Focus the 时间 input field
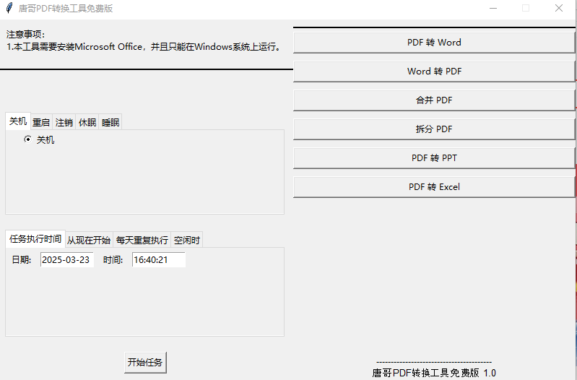Screen dimensions: 577x380 [159, 260]
